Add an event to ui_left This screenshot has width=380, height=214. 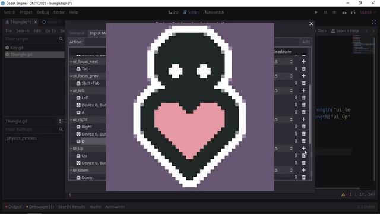(303, 90)
